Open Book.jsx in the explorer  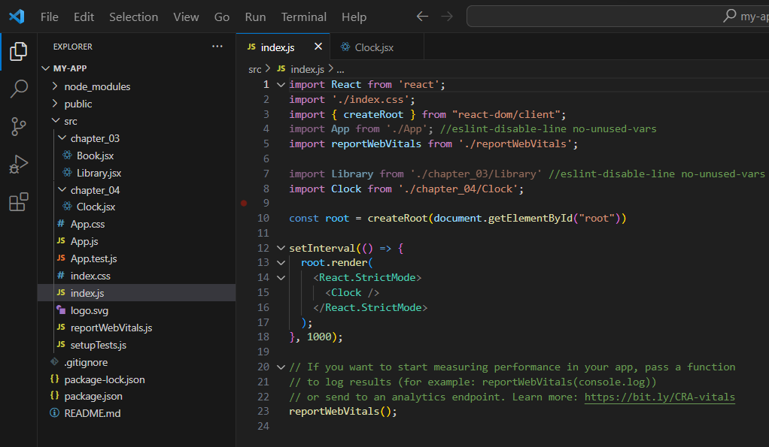(95, 156)
